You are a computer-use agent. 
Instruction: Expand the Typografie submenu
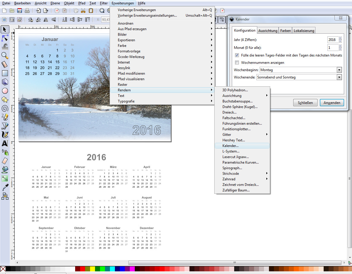point(162,101)
